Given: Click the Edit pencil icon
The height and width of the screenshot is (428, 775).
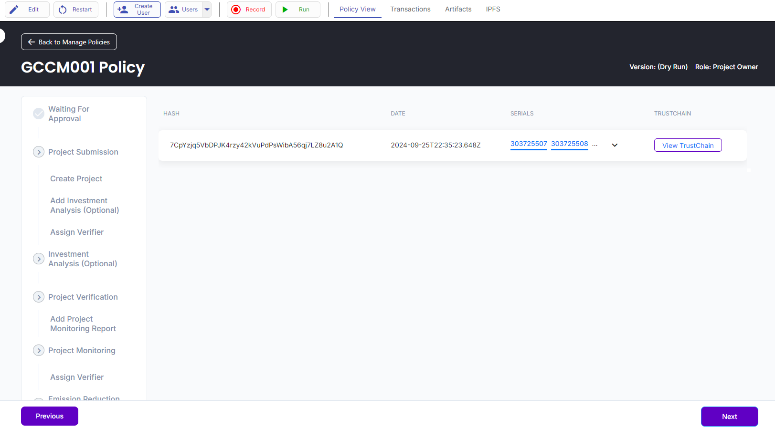Looking at the screenshot, I should pos(14,10).
